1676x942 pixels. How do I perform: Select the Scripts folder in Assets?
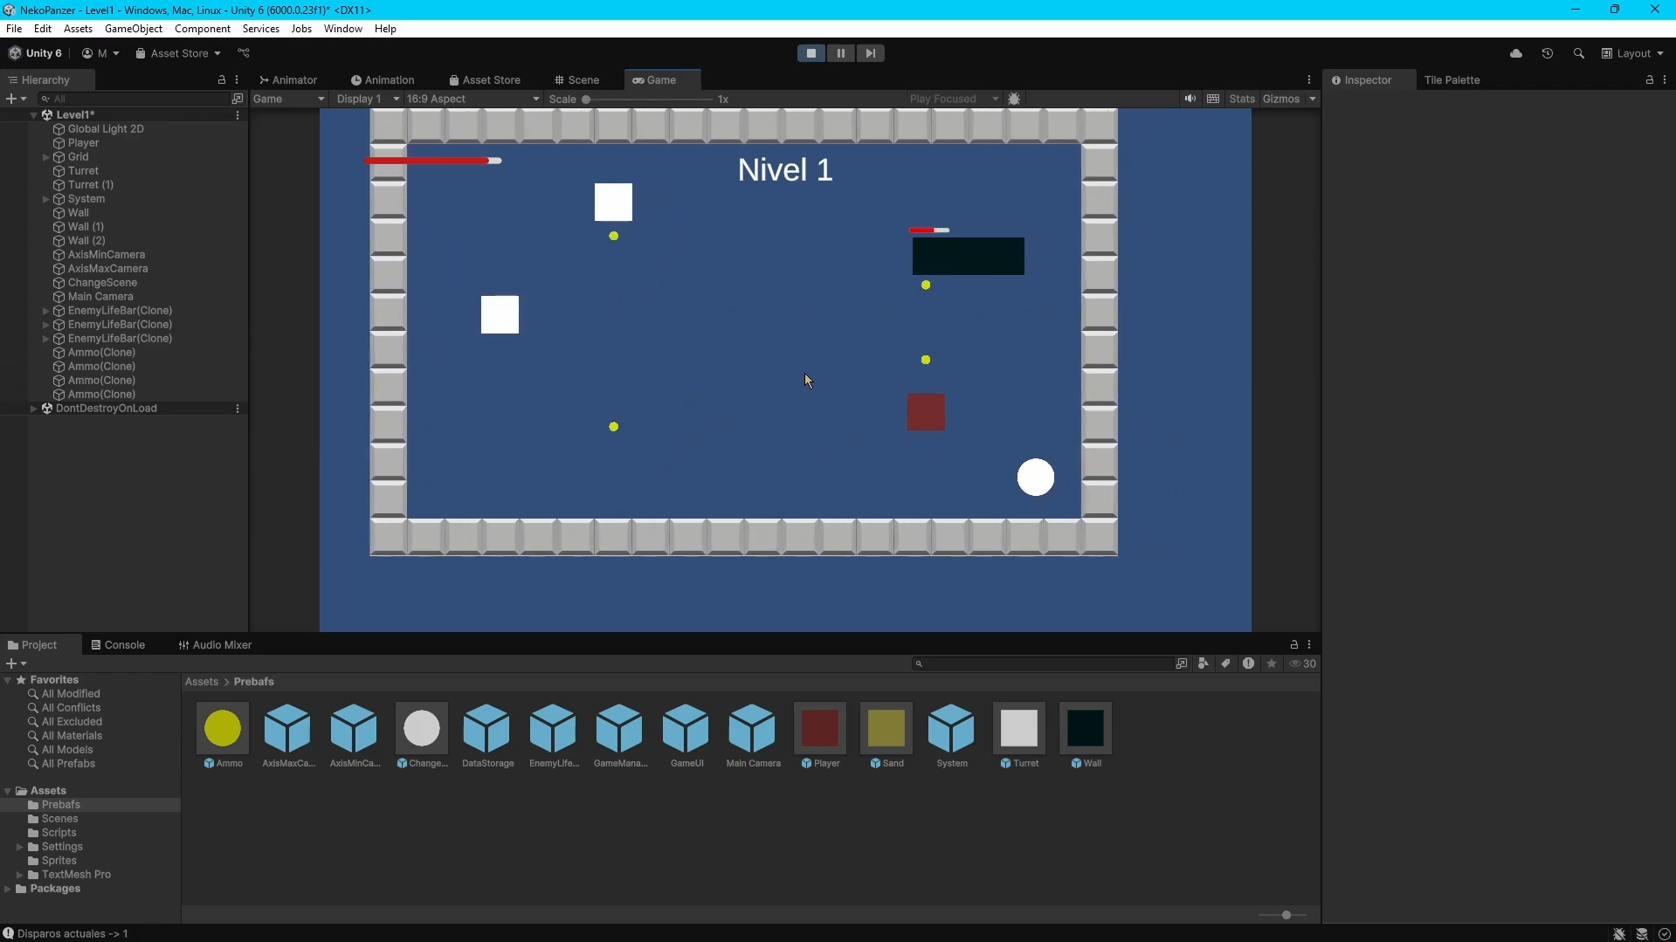59,832
